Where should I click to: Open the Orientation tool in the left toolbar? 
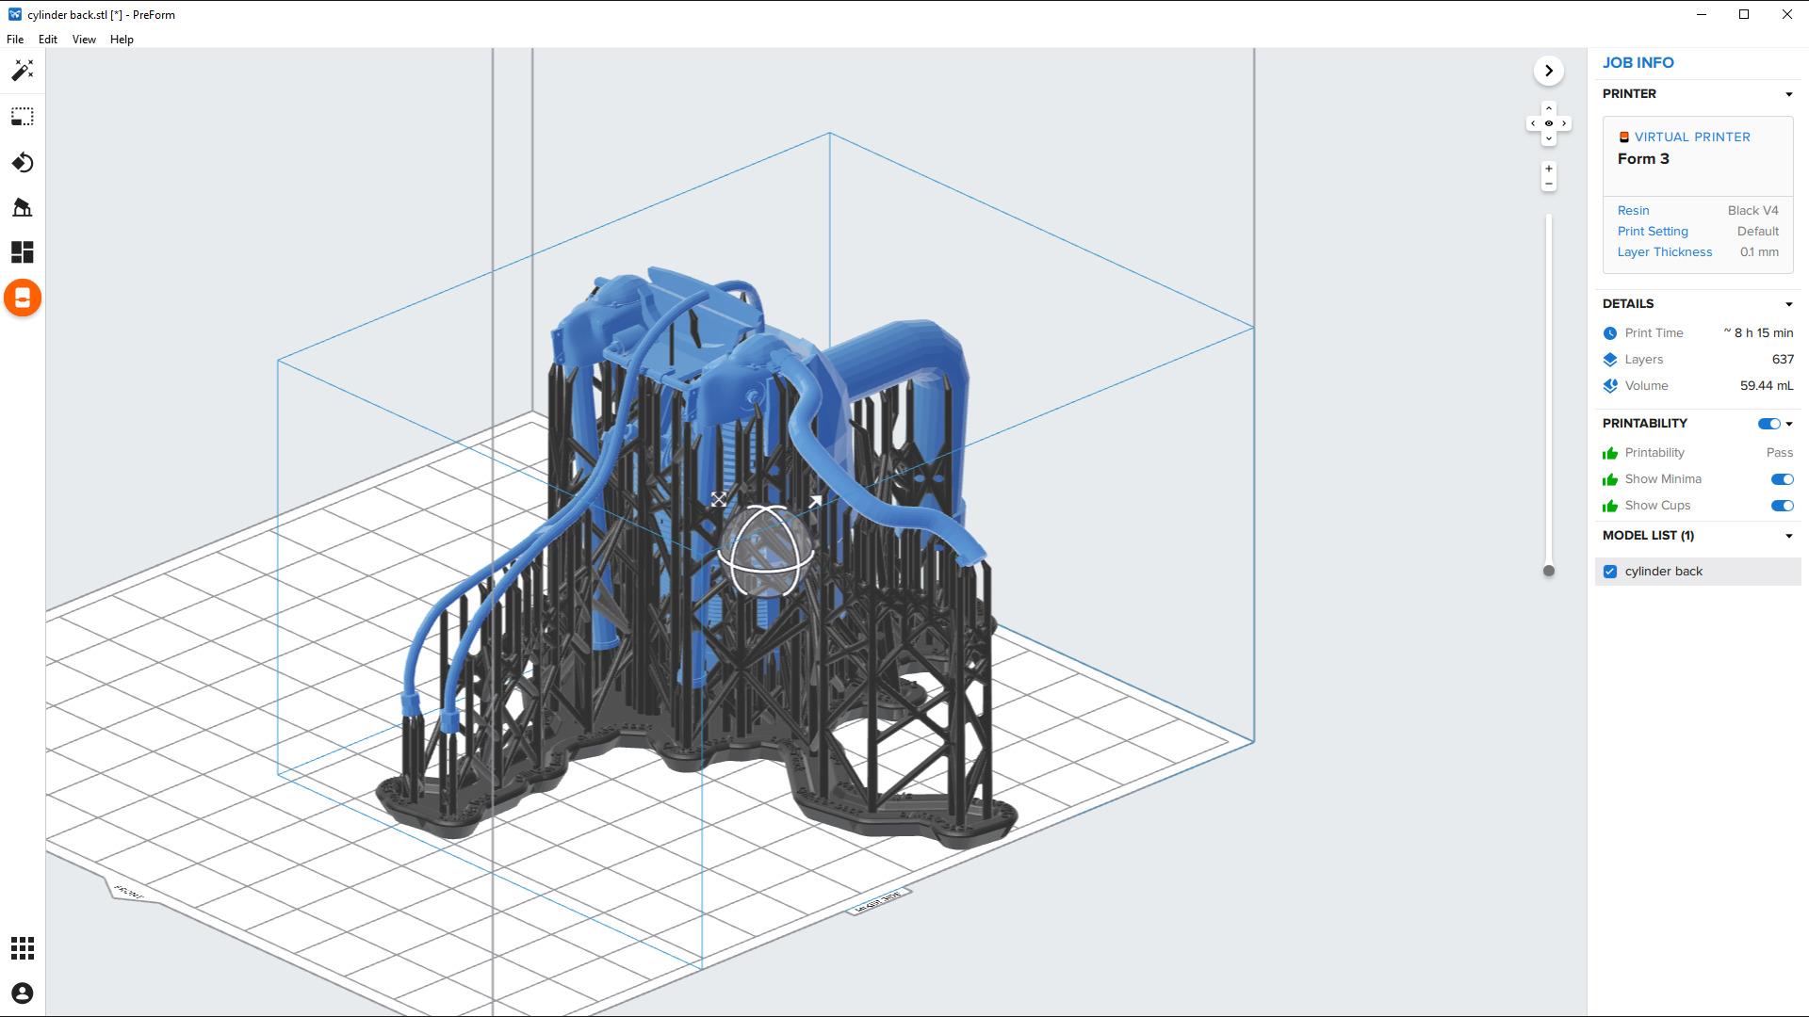point(23,163)
